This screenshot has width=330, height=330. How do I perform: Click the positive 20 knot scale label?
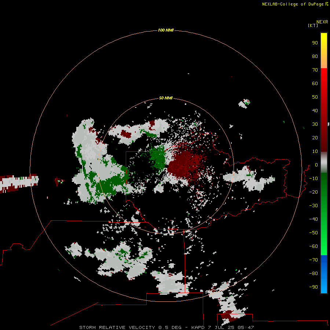coord(315,138)
